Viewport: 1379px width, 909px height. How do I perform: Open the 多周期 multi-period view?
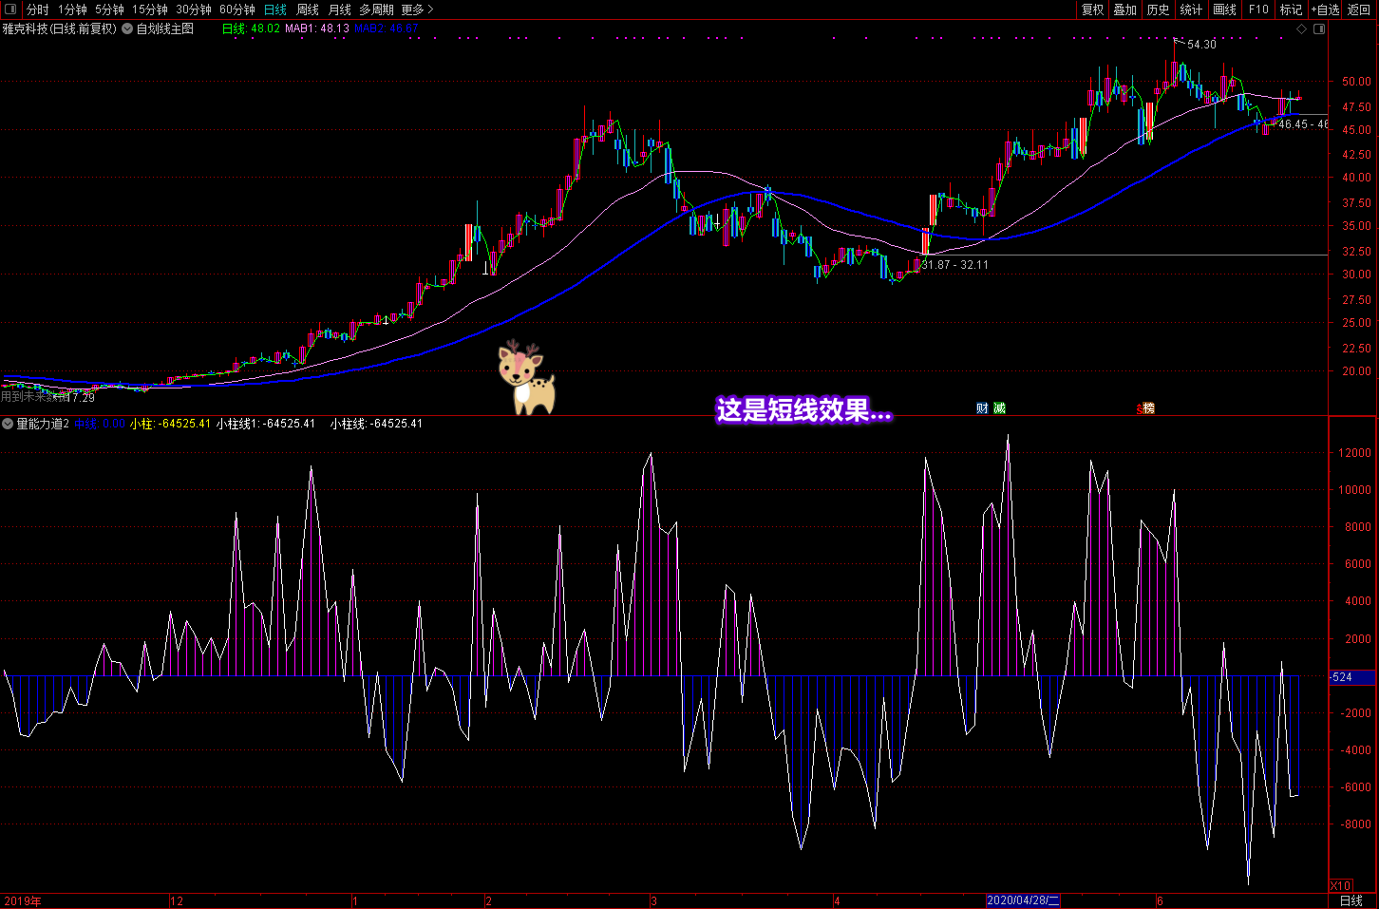(376, 9)
